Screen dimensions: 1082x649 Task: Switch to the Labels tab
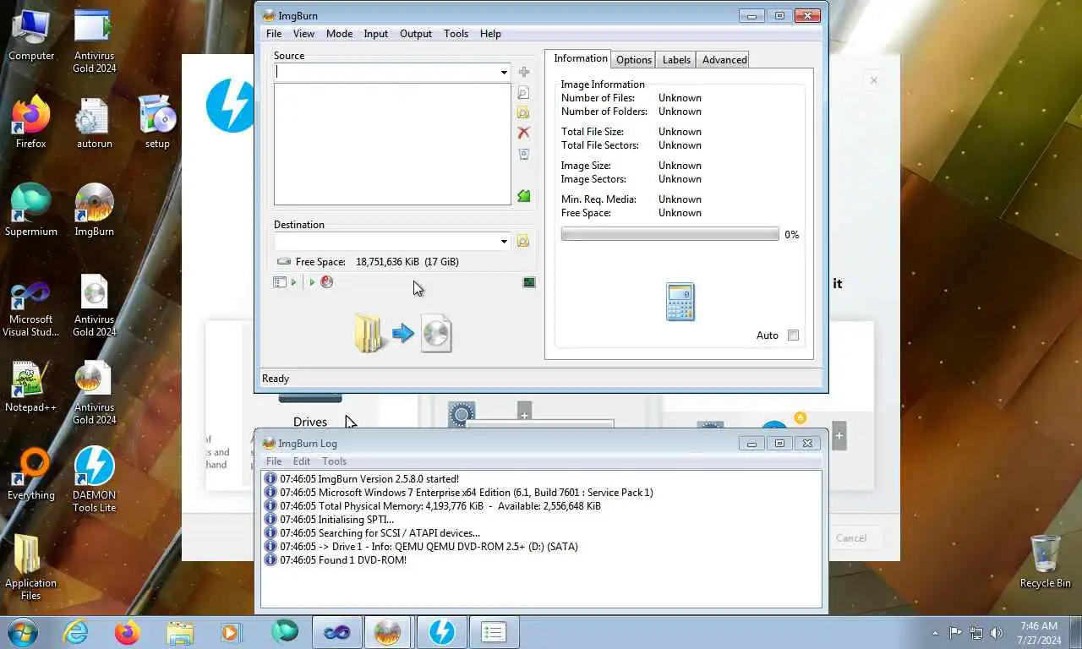click(676, 60)
